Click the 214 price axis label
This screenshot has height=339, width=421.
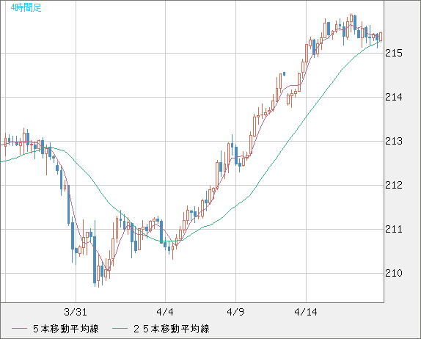tap(394, 97)
